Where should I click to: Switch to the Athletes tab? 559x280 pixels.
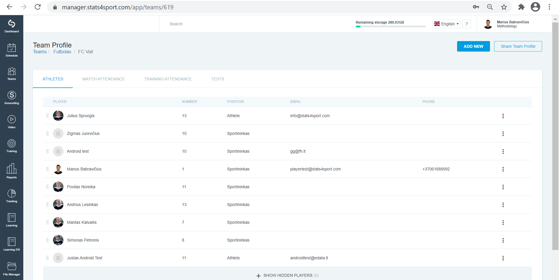point(53,79)
